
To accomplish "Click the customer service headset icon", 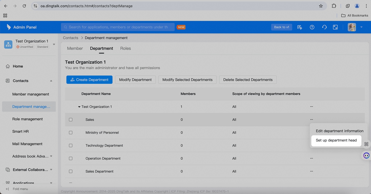I will click(x=324, y=27).
